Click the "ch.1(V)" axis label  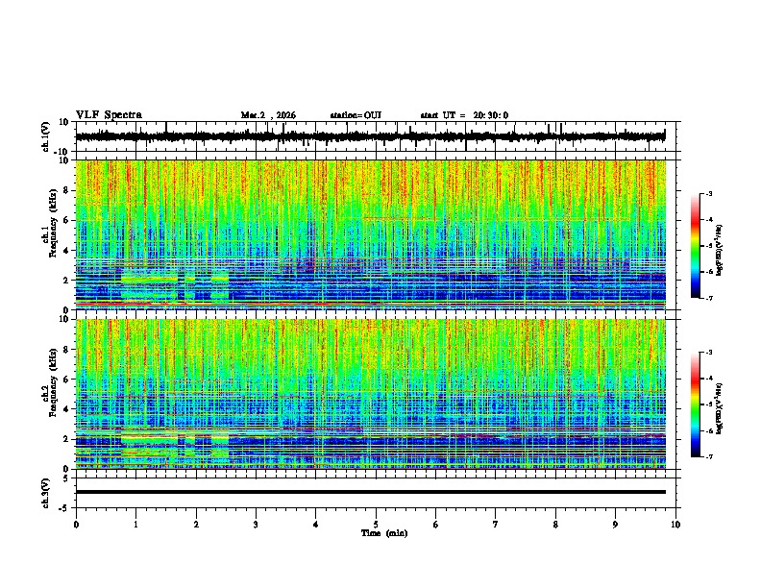tap(46, 136)
